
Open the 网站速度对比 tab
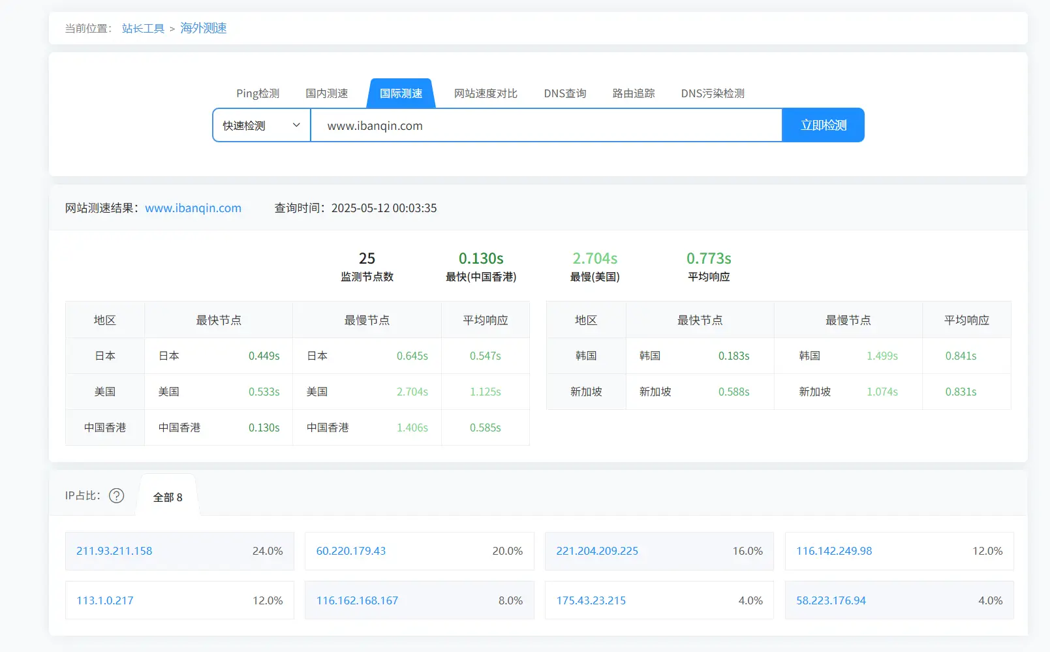[486, 93]
